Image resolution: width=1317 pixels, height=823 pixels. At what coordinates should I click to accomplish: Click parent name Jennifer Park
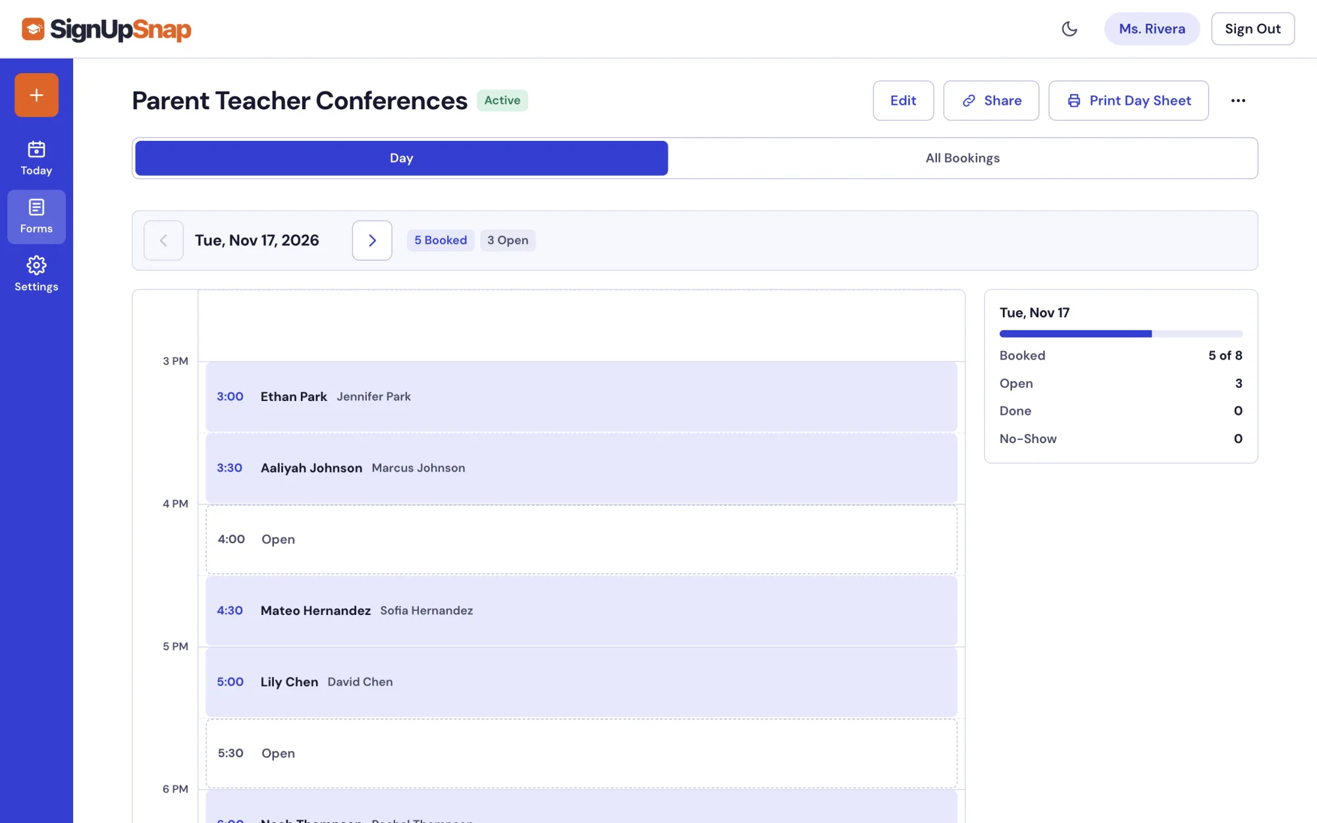(x=373, y=396)
